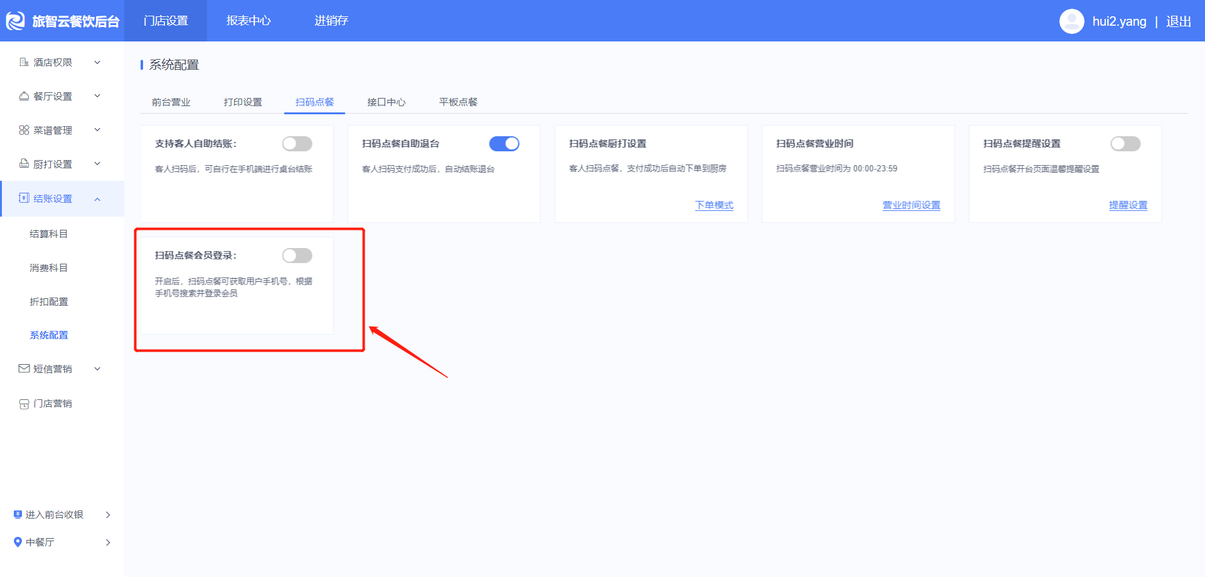
Task: Open 消费科目 submenu item
Action: coord(48,267)
